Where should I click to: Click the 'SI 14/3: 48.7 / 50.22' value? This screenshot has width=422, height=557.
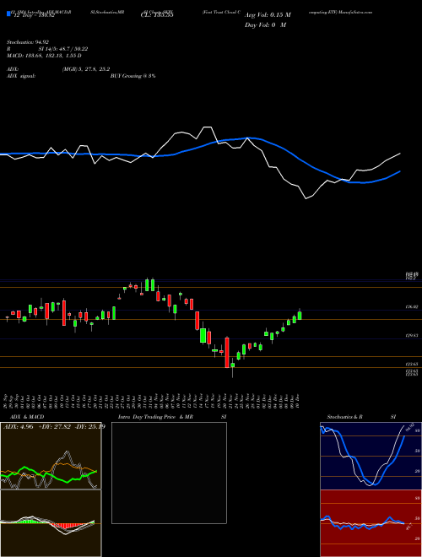(63, 49)
